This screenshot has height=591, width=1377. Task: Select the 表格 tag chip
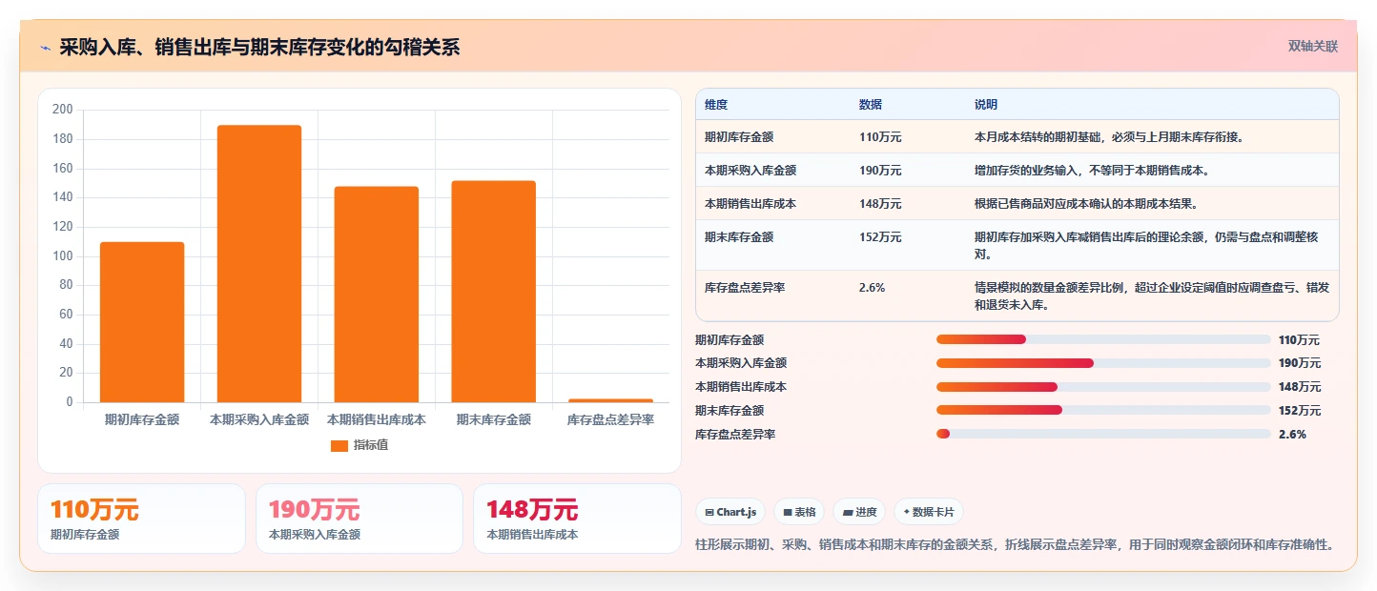point(799,512)
